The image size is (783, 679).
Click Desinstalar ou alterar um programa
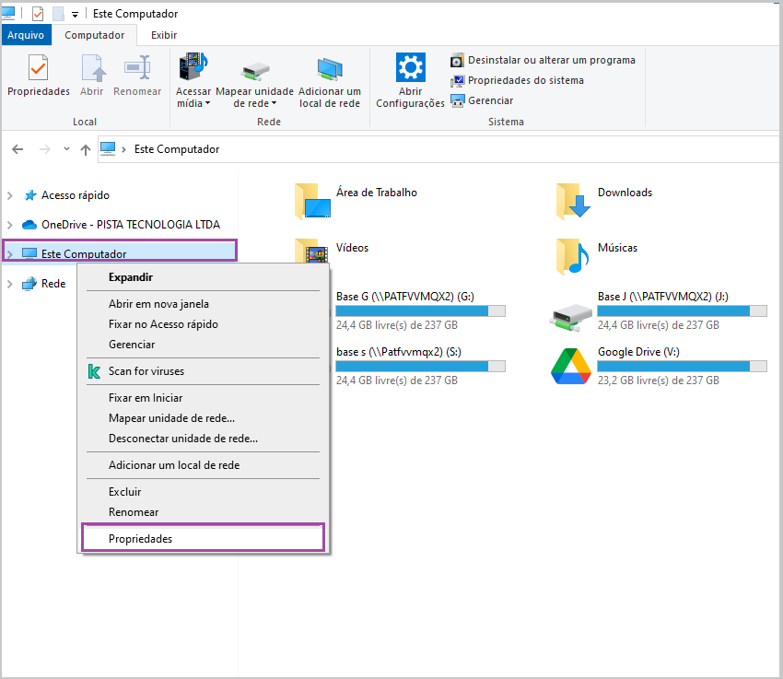click(x=550, y=60)
